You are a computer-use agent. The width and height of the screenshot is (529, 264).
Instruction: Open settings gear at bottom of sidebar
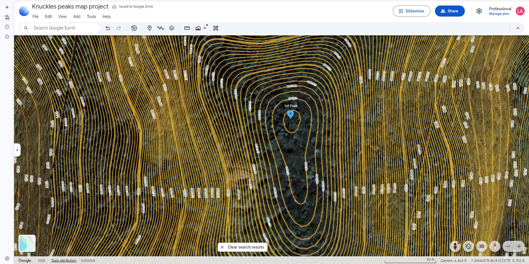click(7, 258)
